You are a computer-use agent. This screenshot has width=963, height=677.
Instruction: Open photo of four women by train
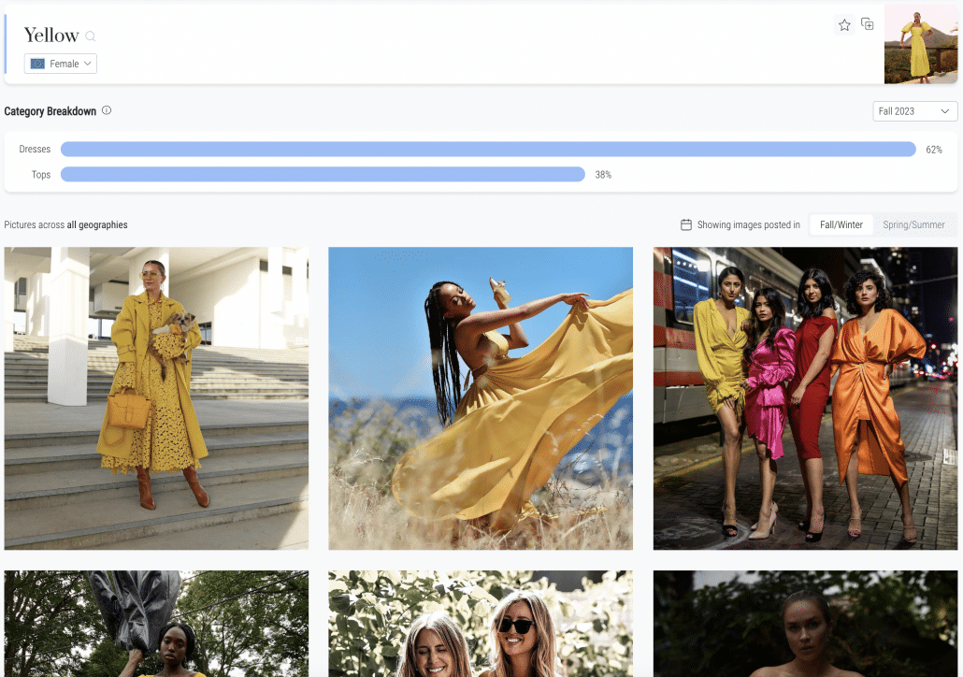tap(805, 398)
